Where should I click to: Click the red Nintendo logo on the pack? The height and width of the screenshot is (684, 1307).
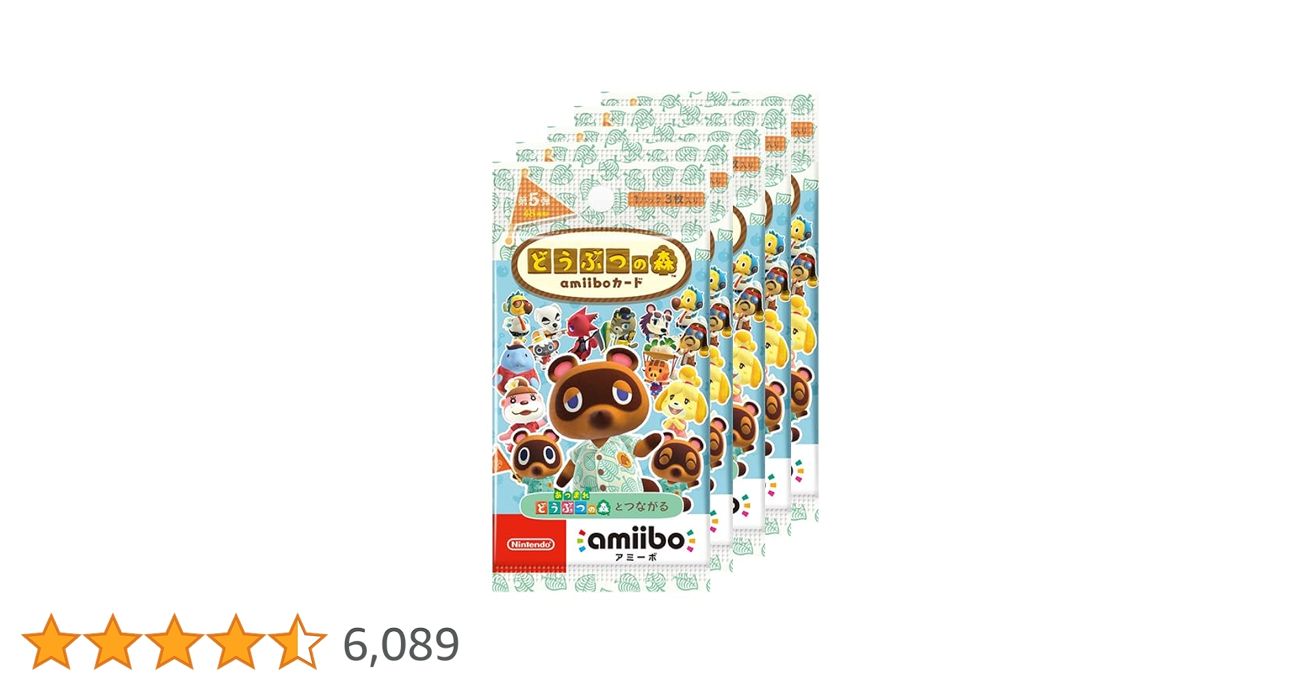530,544
